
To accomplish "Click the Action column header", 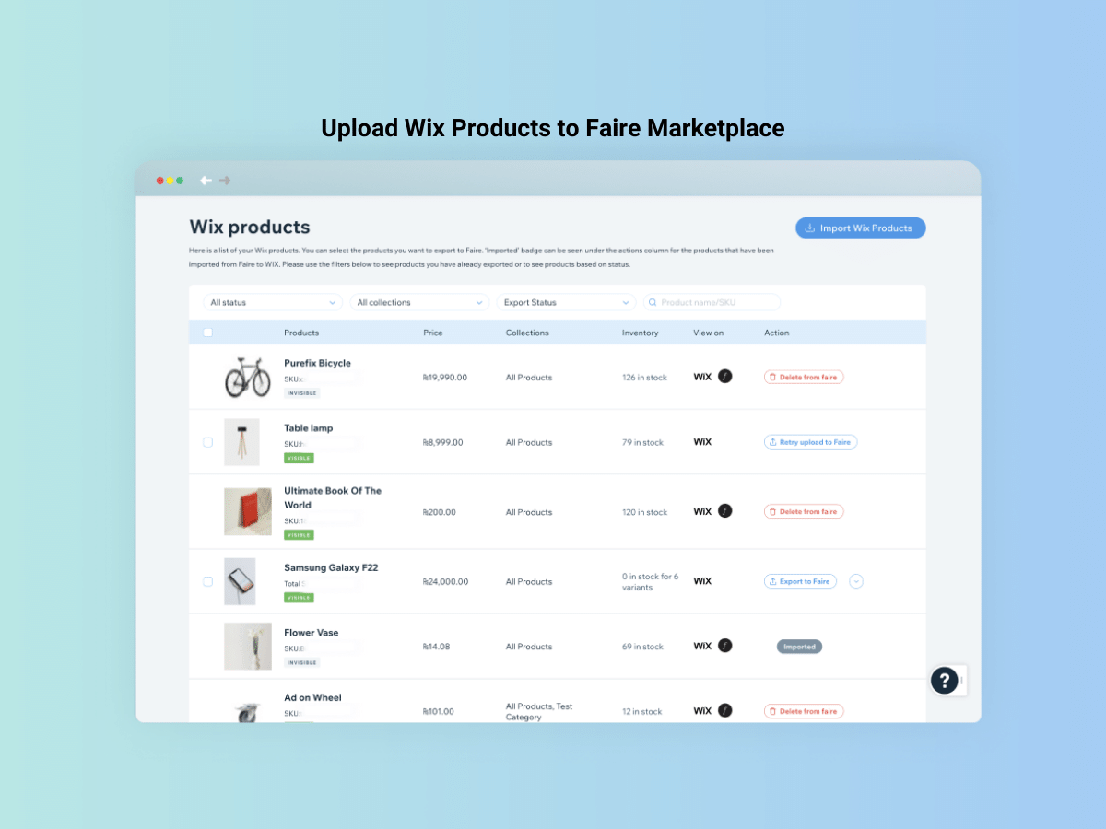I will coord(777,333).
